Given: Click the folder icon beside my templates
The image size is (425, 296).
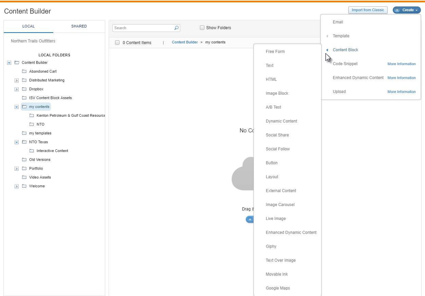Looking at the screenshot, I should point(24,133).
